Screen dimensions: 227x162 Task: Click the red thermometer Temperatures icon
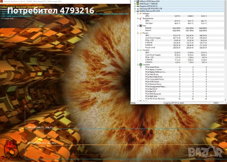point(140,18)
